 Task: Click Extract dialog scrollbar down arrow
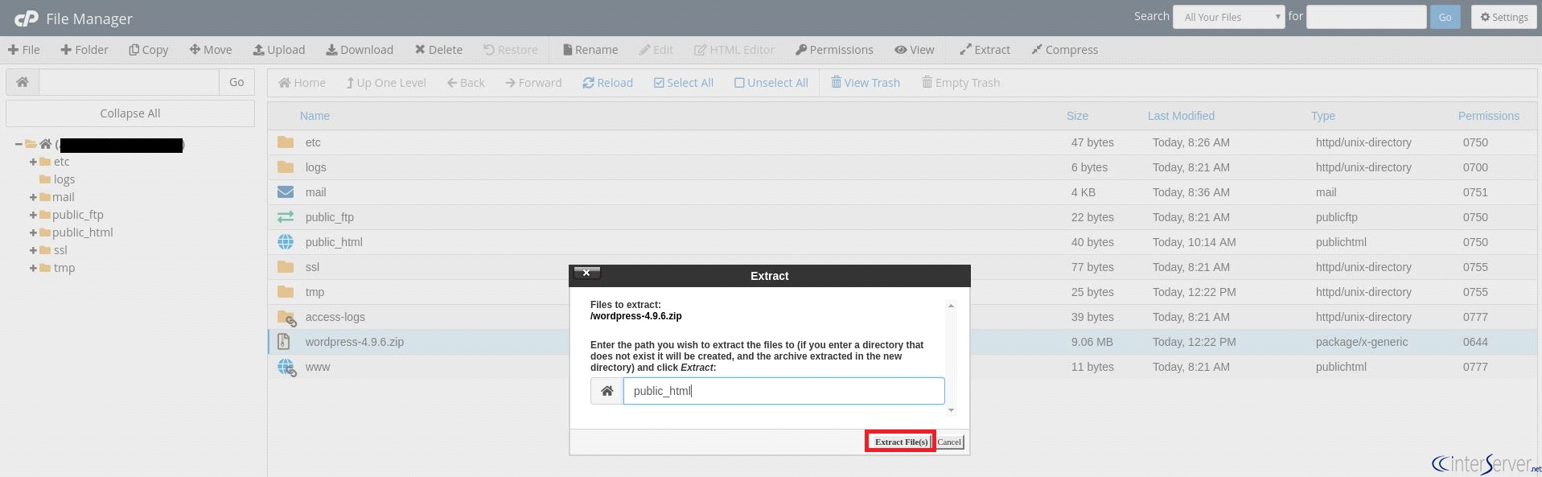(951, 410)
